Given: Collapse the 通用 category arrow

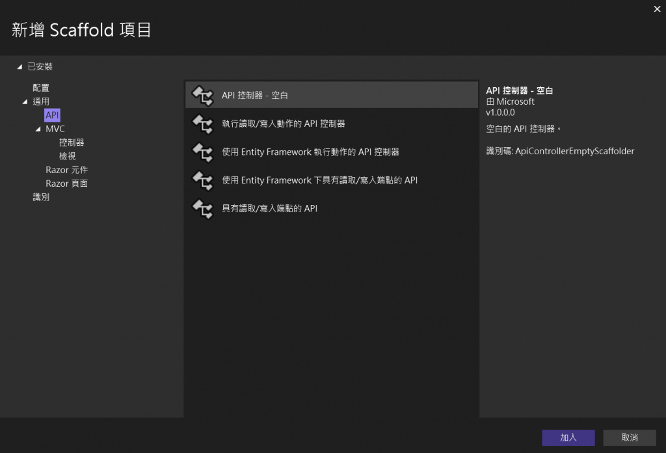Looking at the screenshot, I should pyautogui.click(x=25, y=102).
